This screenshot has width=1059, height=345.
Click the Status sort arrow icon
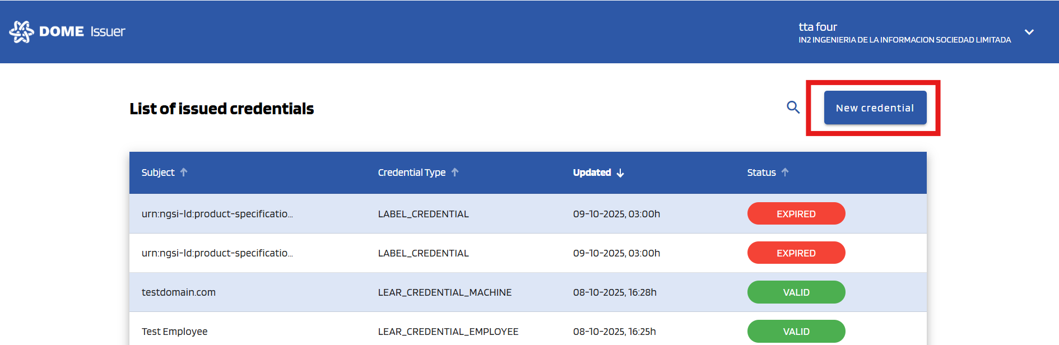[x=785, y=172]
